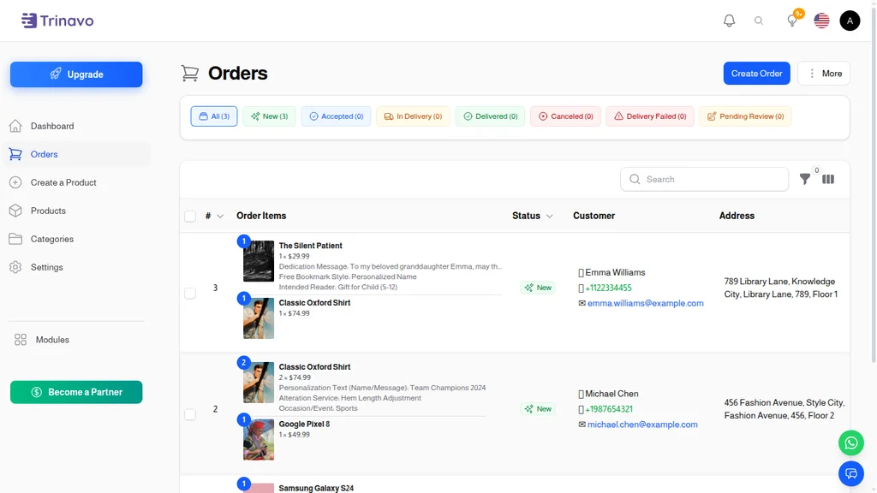Click the orders Search field

704,179
